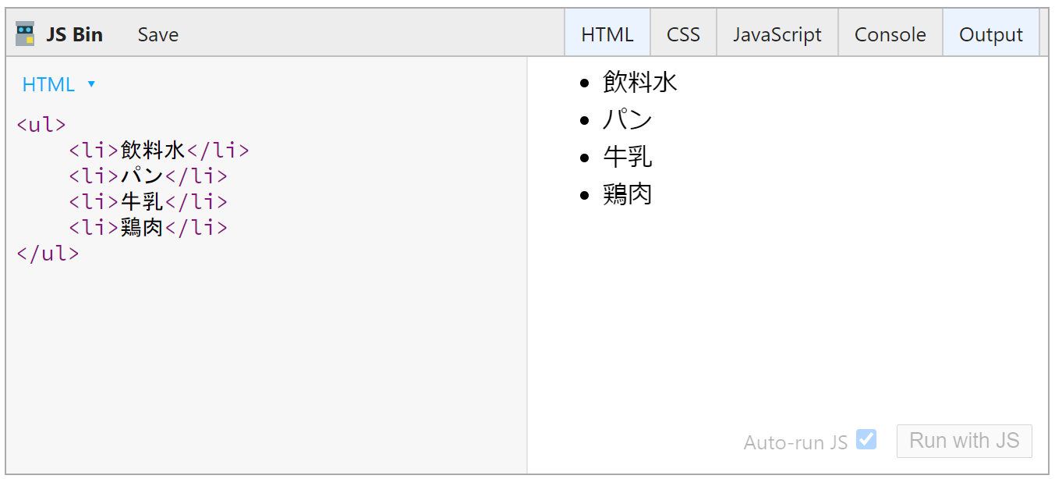Click the 飲料水 bullet in output

pos(639,82)
